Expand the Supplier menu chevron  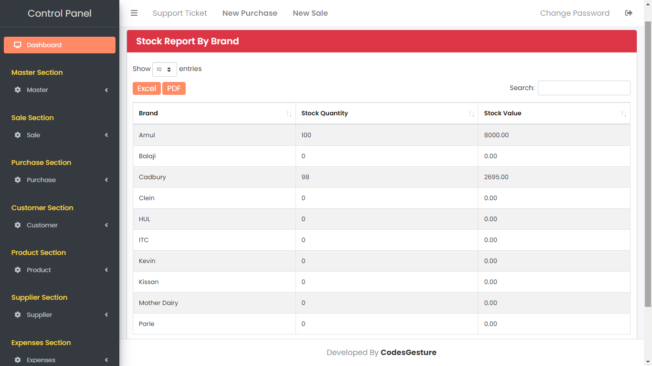point(106,315)
